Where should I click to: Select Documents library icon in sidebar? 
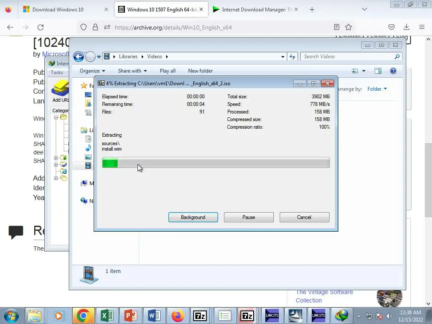[x=88, y=139]
